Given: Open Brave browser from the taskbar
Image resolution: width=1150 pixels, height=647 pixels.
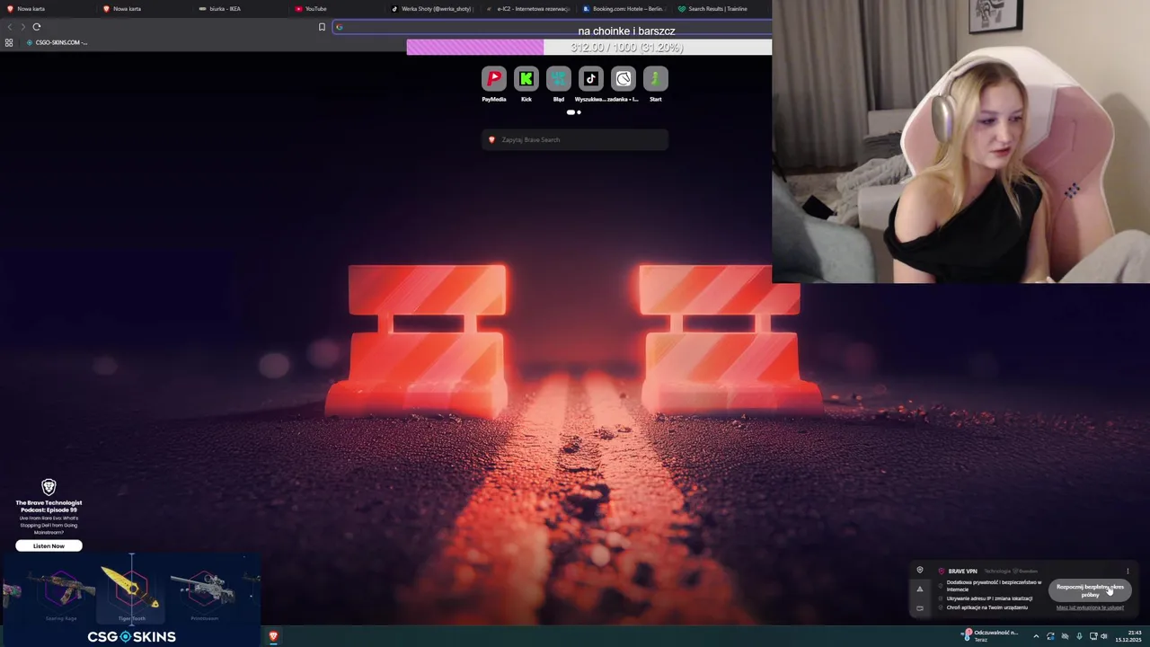Looking at the screenshot, I should pos(273,636).
